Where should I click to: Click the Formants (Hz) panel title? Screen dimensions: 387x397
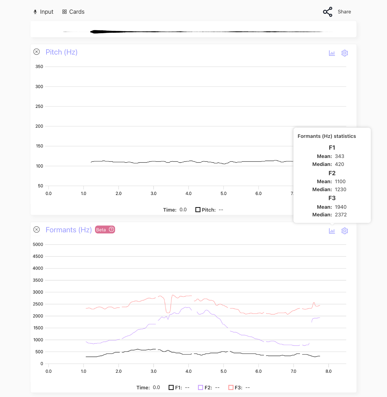(x=69, y=230)
